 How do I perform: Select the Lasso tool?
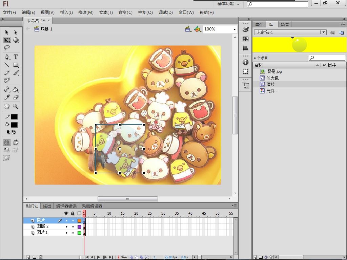click(7, 48)
